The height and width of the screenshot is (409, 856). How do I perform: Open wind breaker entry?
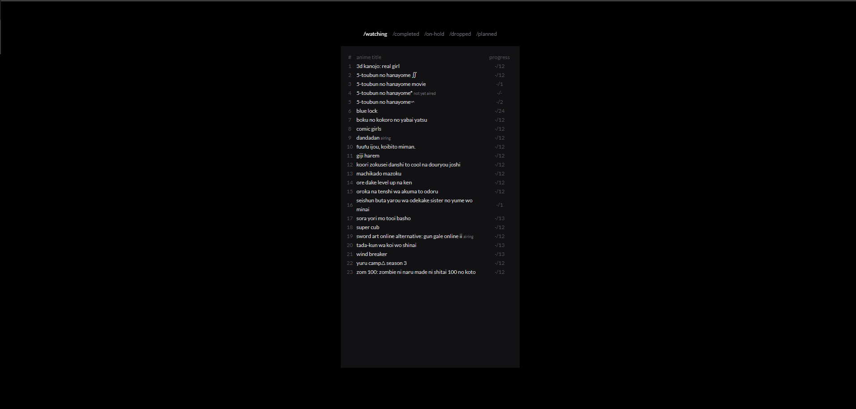[372, 254]
